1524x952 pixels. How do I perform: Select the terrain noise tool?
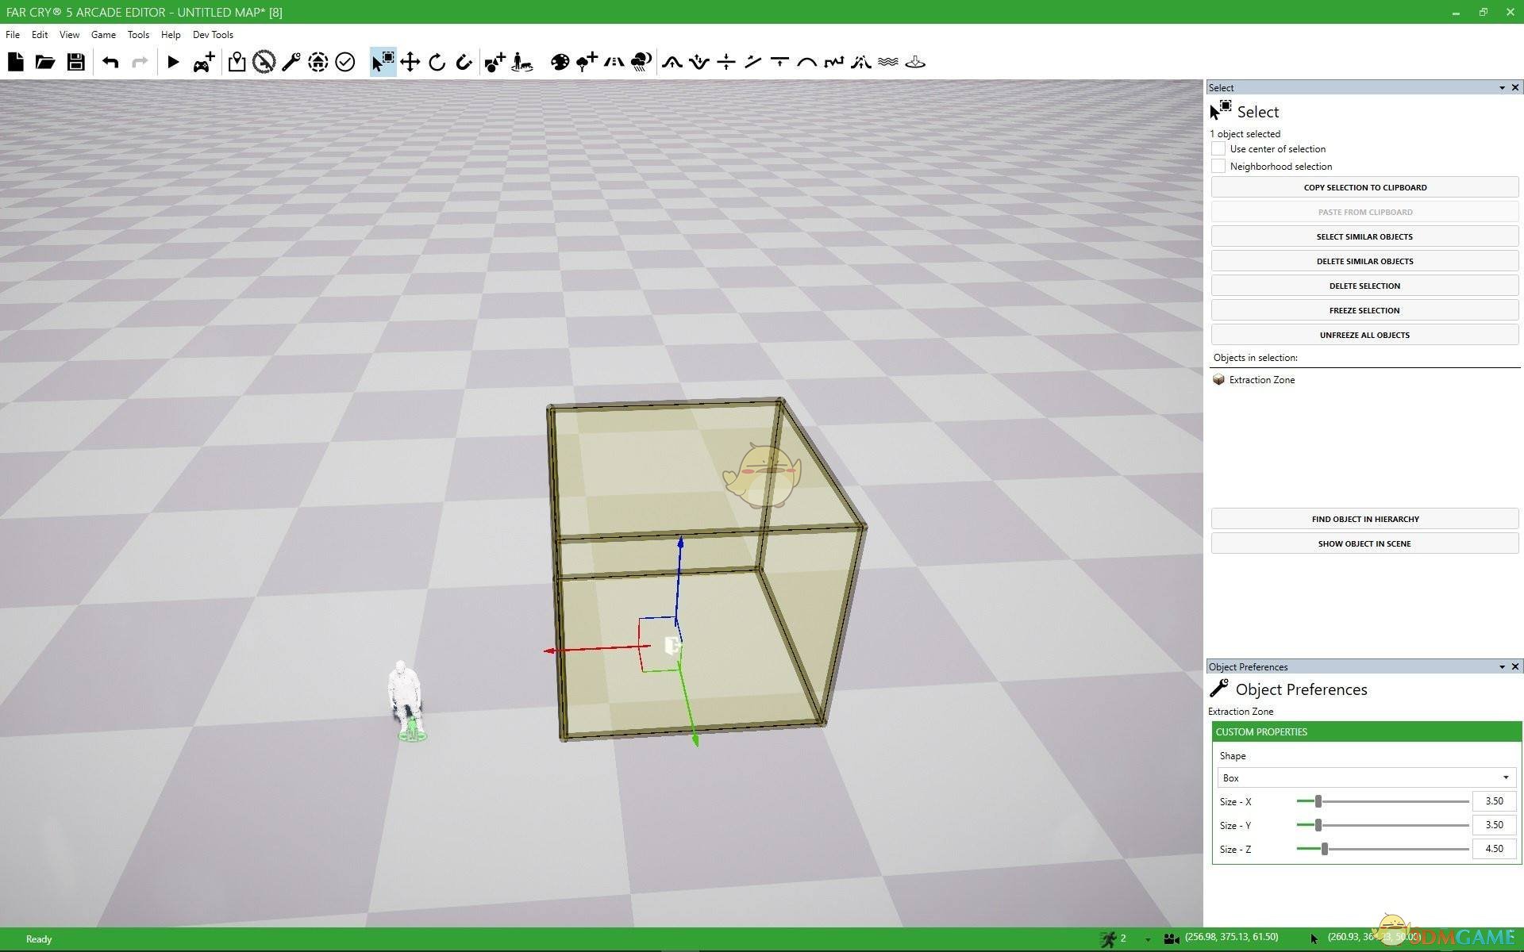click(x=834, y=62)
